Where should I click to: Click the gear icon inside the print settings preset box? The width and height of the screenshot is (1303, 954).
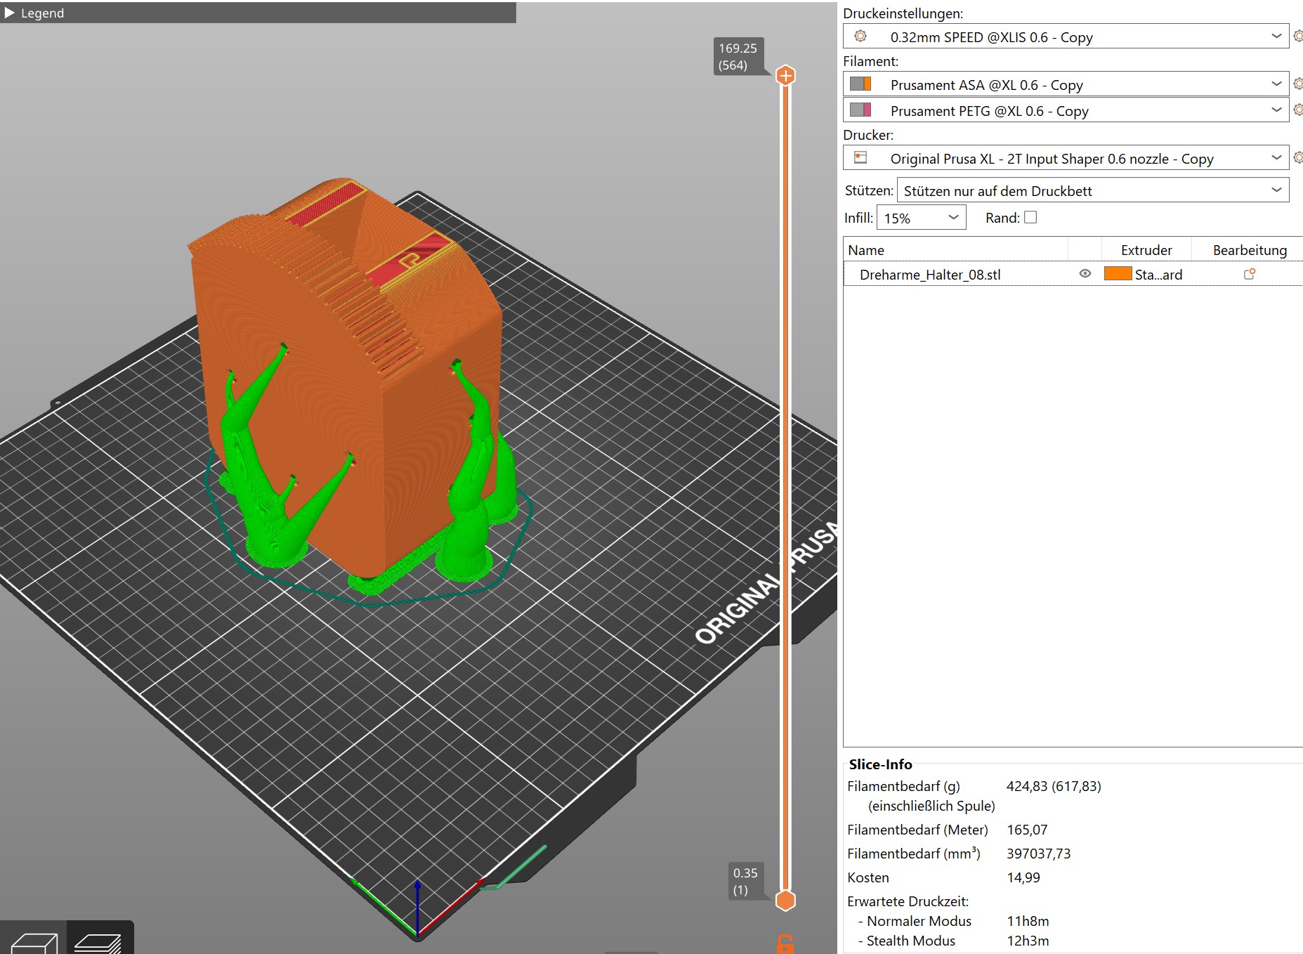point(860,37)
